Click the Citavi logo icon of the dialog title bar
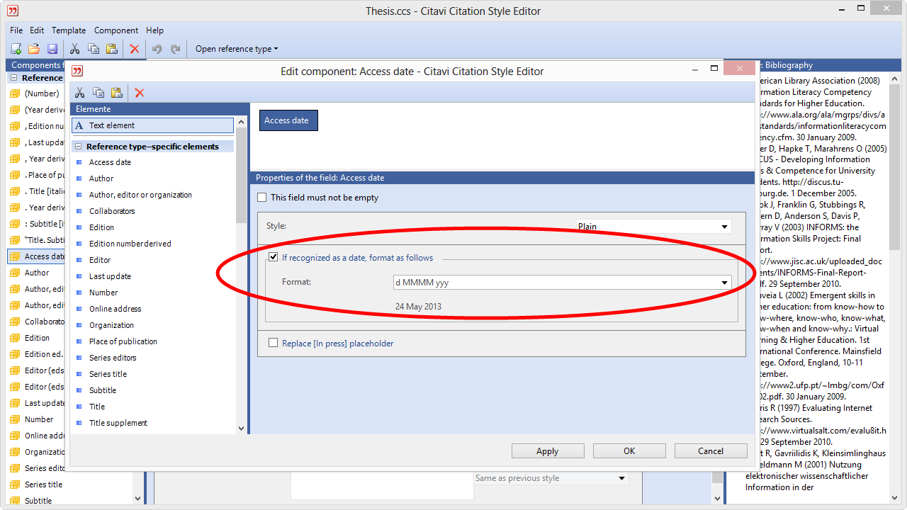 click(x=77, y=71)
